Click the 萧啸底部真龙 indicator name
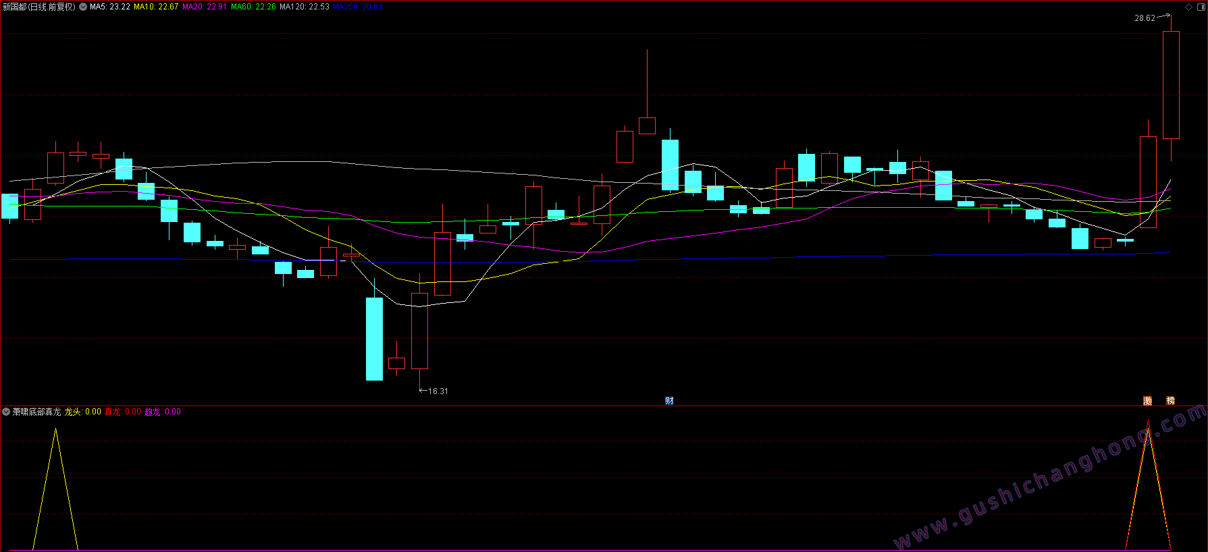 [36, 412]
